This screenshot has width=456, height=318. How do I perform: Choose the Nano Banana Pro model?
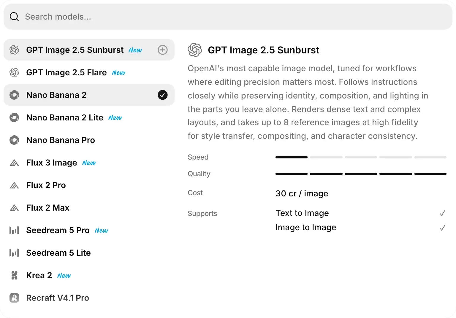tap(89, 140)
